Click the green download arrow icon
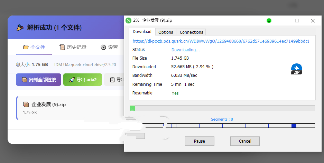The height and width of the screenshot is (163, 324). pos(269,21)
